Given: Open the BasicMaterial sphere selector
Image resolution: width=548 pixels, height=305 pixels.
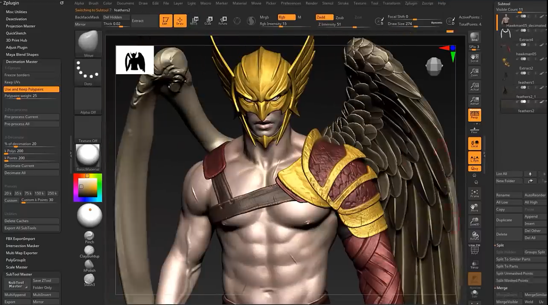Looking at the screenshot, I should (88, 158).
